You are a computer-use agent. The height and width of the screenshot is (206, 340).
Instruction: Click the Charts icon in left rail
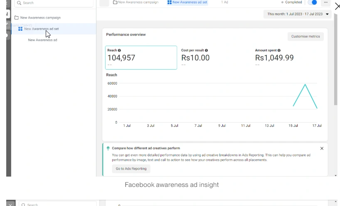(x=7, y=14)
